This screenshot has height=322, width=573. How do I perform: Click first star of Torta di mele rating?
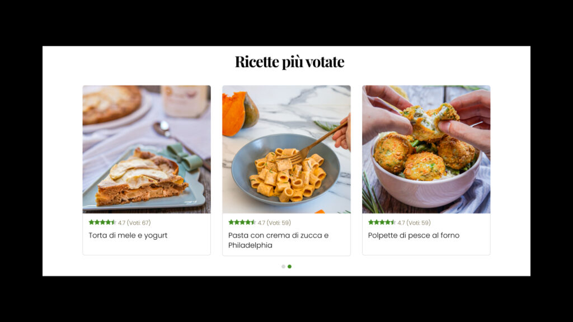tap(91, 222)
